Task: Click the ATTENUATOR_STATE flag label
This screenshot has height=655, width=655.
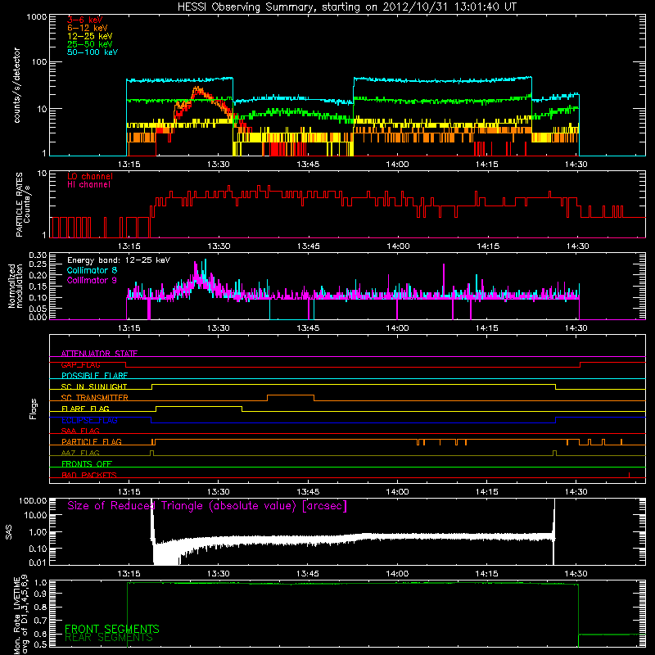Action: [x=99, y=354]
